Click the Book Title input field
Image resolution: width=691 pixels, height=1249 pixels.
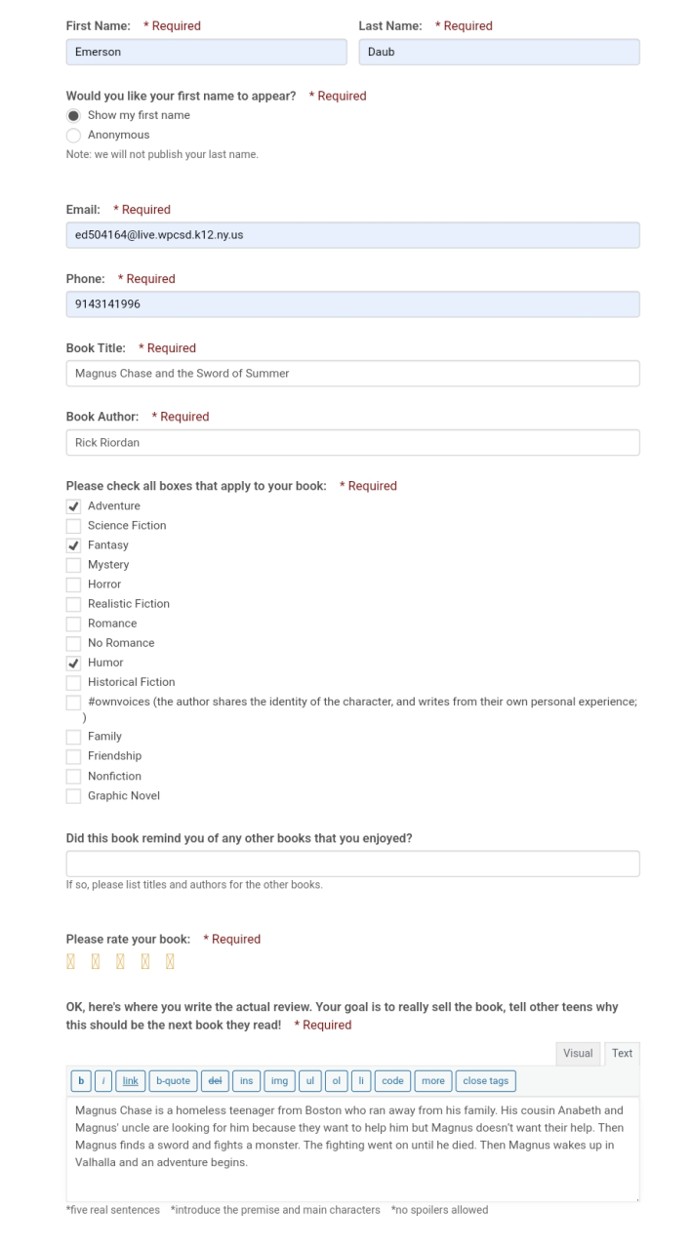352,374
